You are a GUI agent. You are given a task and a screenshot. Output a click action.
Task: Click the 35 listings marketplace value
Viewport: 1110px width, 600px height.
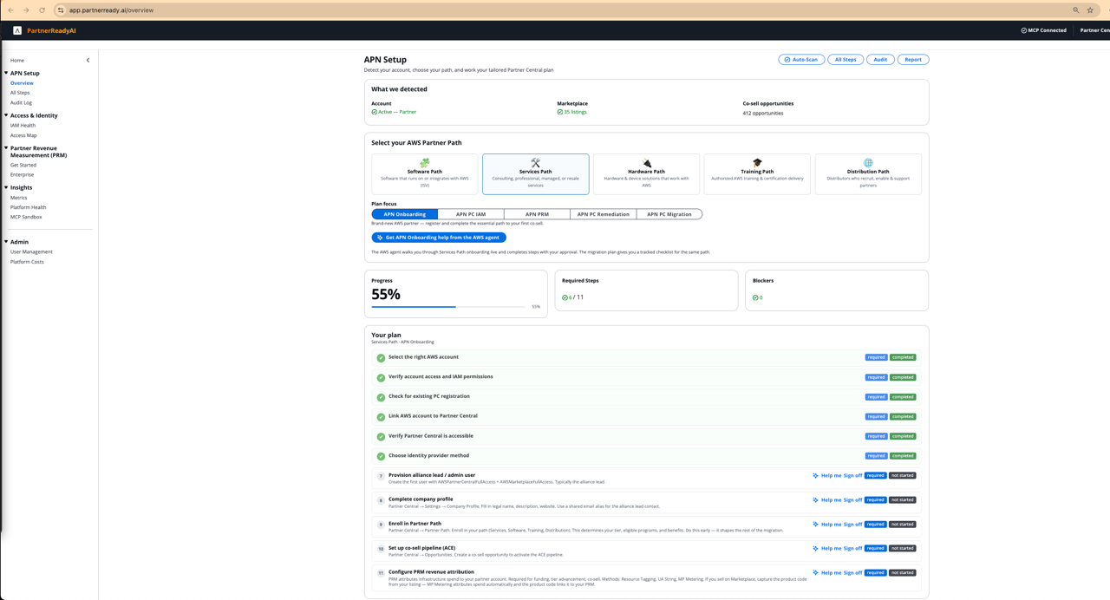[575, 112]
